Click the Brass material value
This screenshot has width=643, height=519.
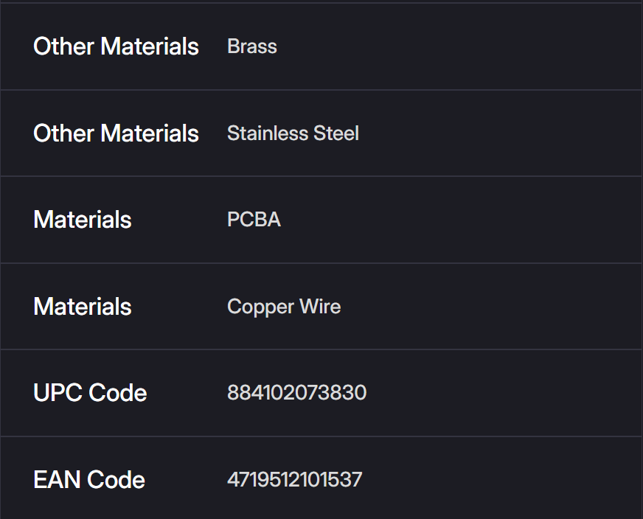coord(252,46)
